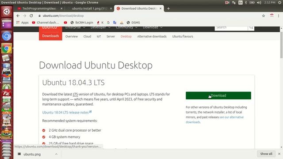Expand the Community menu
This screenshot has width=283, height=159.
[126, 27]
